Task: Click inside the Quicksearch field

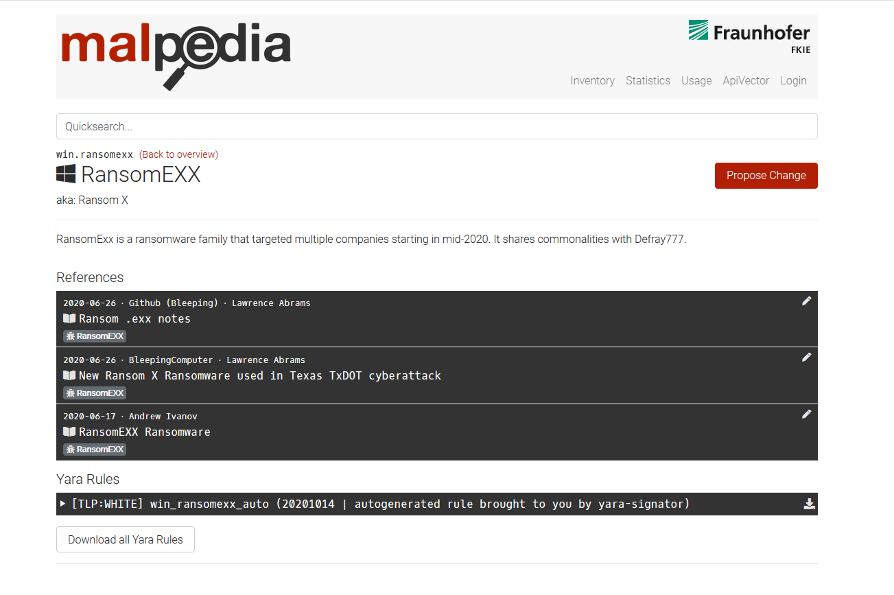Action: pyautogui.click(x=436, y=126)
